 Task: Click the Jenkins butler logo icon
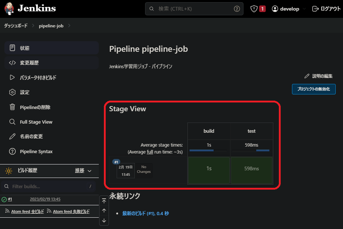coord(9,9)
